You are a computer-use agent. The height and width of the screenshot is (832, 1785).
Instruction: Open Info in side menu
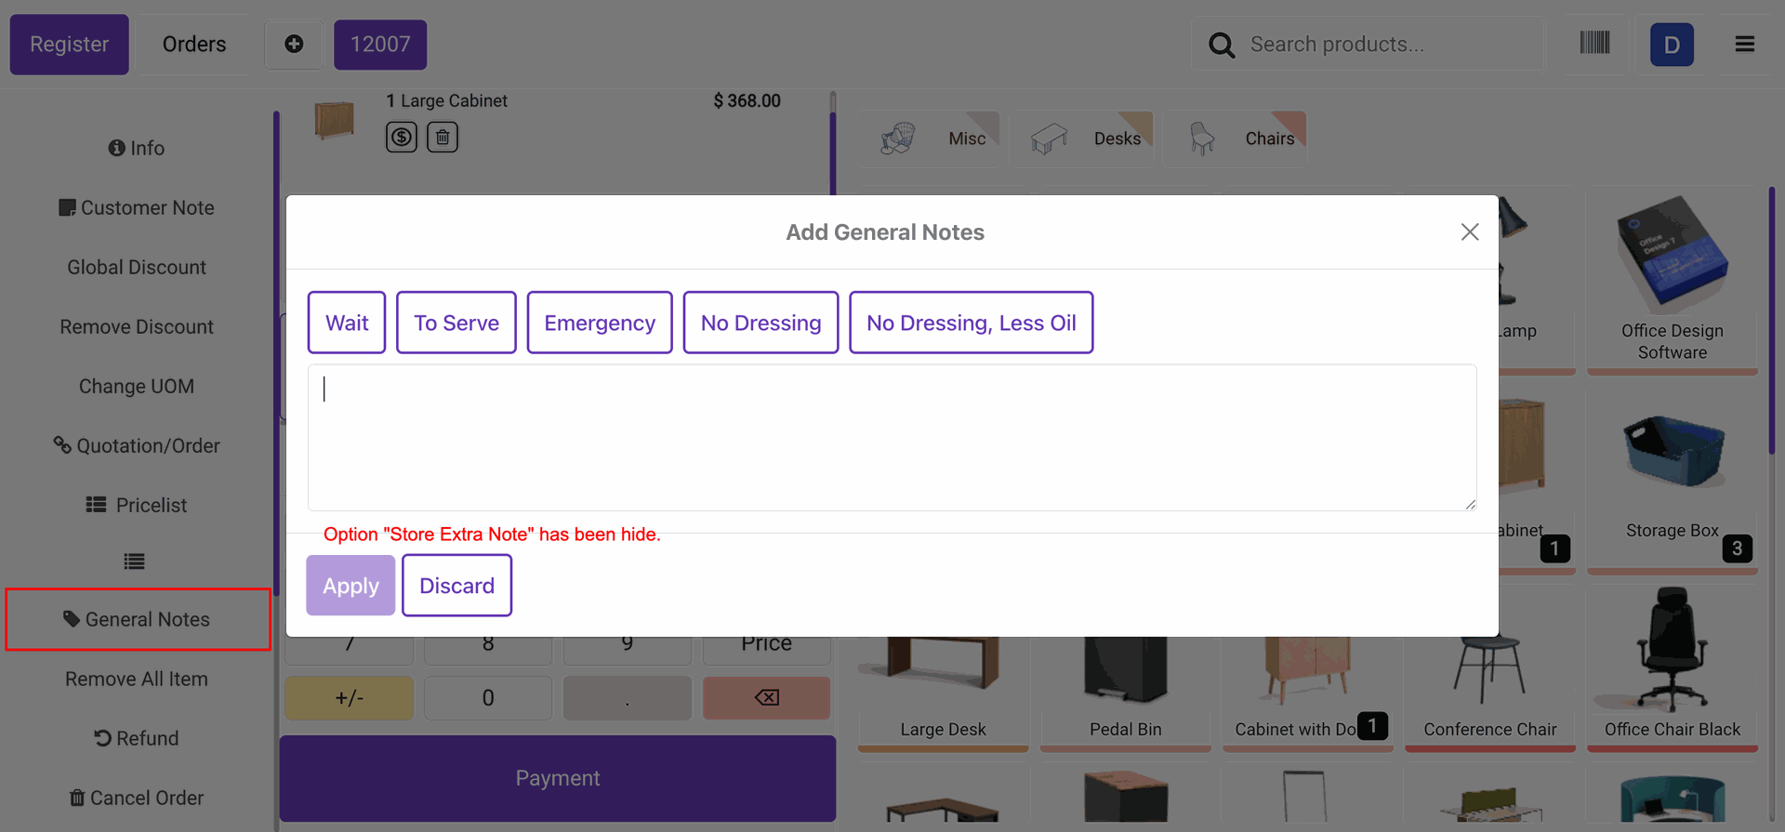tap(137, 148)
